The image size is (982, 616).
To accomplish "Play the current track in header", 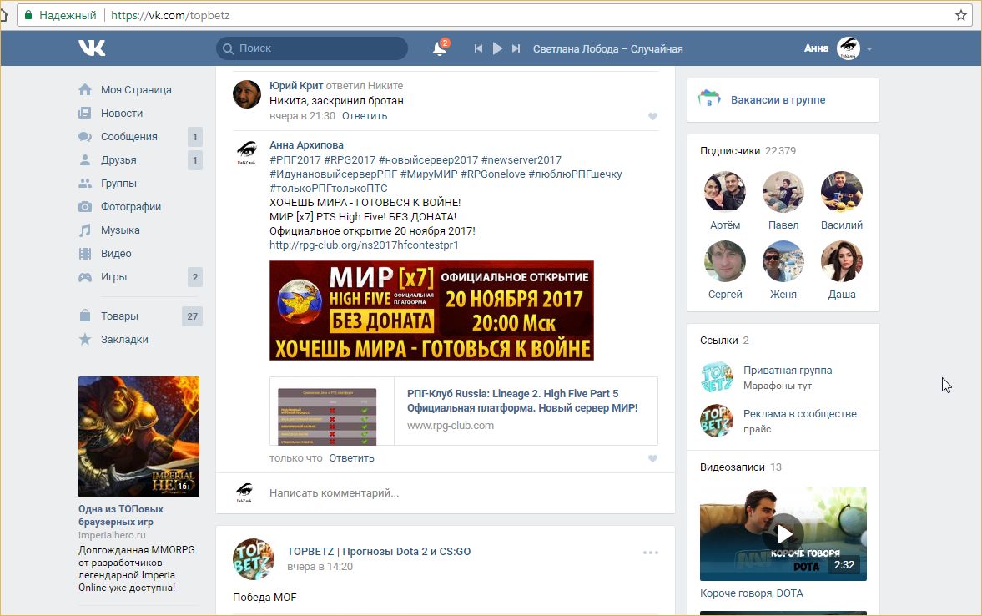I will [x=497, y=48].
